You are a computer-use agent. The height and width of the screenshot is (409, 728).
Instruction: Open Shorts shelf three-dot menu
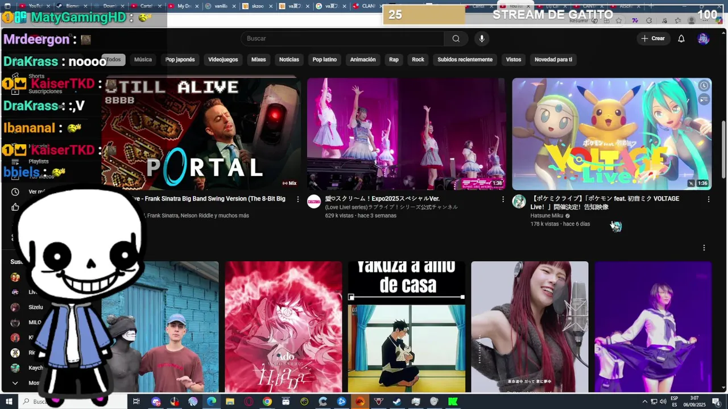coord(704,248)
